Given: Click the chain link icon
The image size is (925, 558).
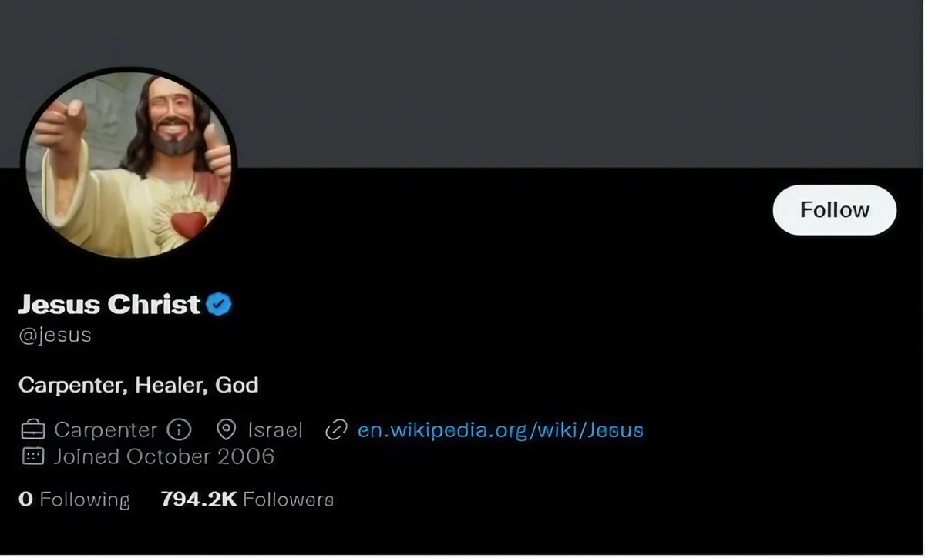Looking at the screenshot, I should point(336,429).
